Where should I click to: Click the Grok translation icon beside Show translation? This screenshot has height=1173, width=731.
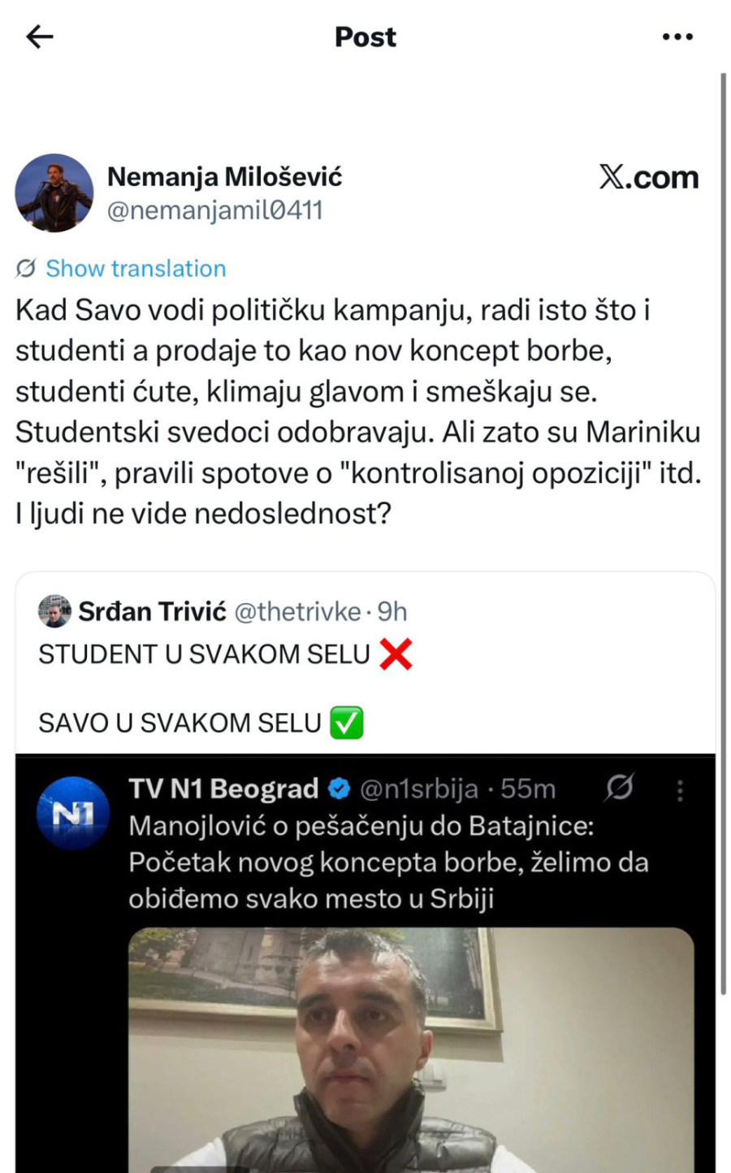[24, 268]
